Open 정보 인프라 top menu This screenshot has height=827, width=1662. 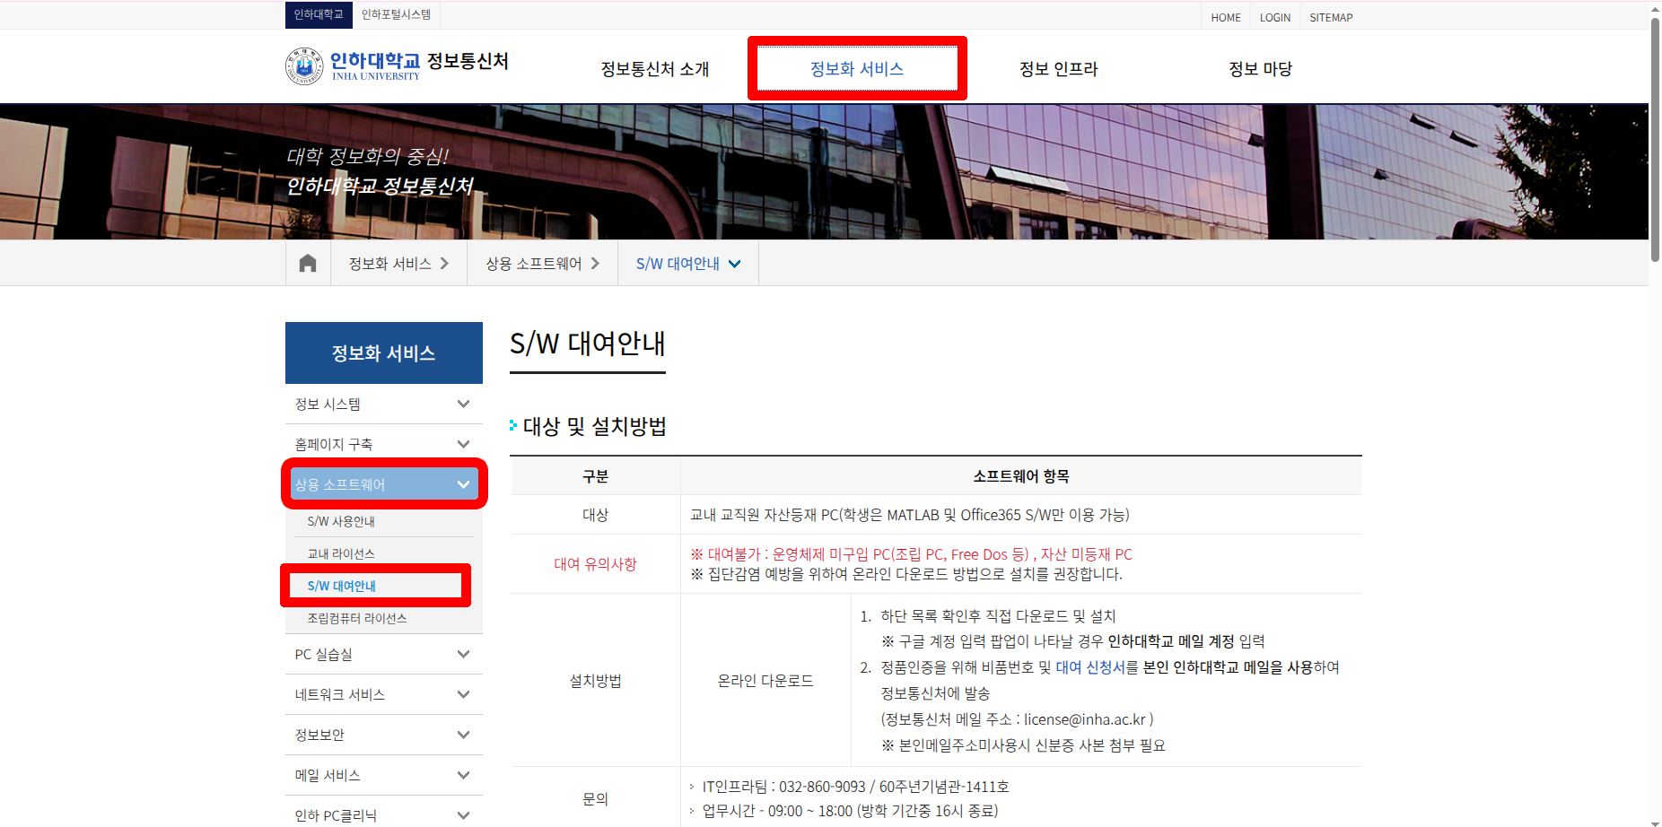pyautogui.click(x=1059, y=69)
